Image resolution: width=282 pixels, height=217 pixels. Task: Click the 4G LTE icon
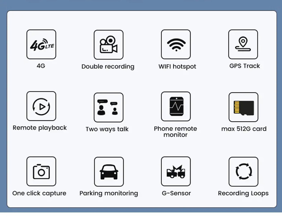point(41,44)
